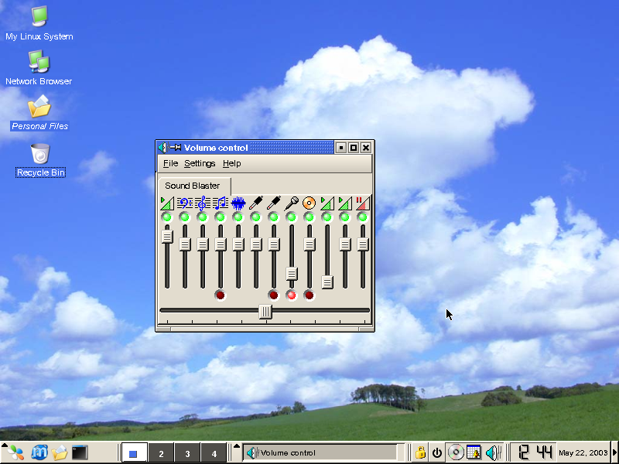Open the window list arrow beside the taskbar entry
The width and height of the screenshot is (619, 464).
(x=237, y=447)
